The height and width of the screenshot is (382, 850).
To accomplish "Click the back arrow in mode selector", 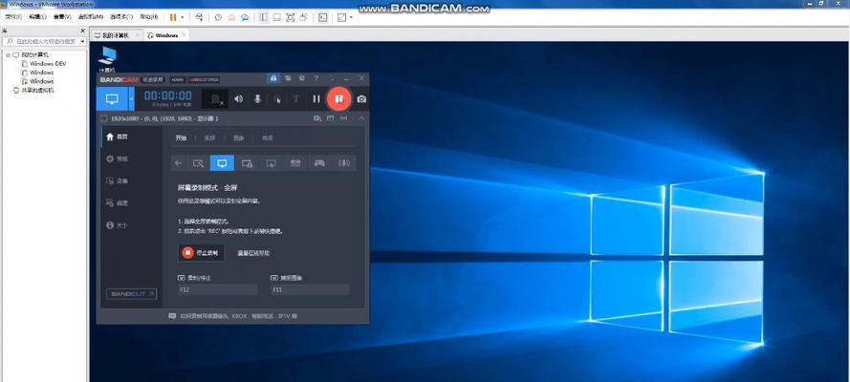I will [179, 163].
